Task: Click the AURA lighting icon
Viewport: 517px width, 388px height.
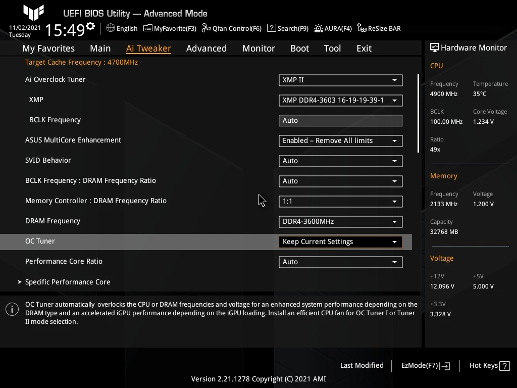Action: click(318, 28)
